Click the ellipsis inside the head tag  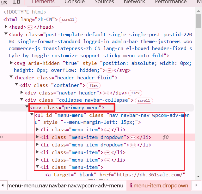click(x=30, y=27)
